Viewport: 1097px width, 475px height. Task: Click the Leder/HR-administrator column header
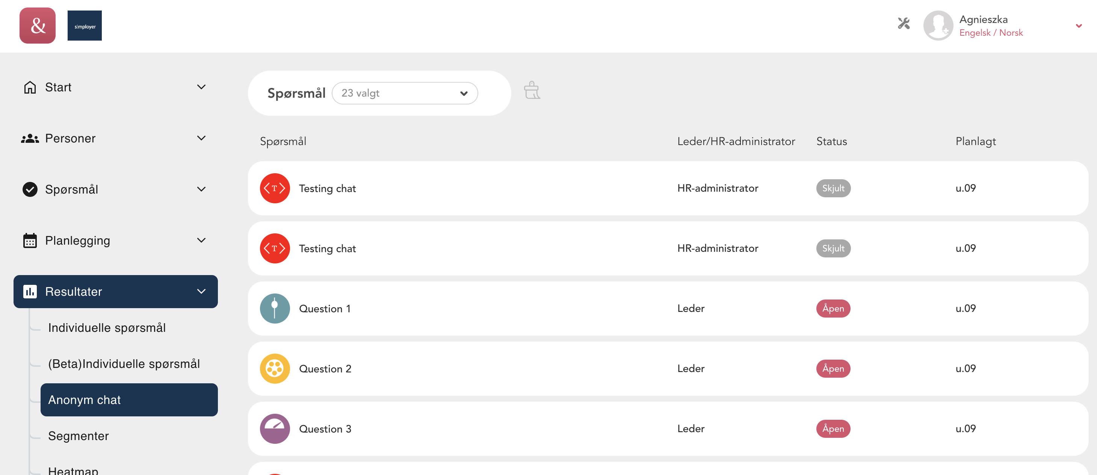tap(736, 141)
